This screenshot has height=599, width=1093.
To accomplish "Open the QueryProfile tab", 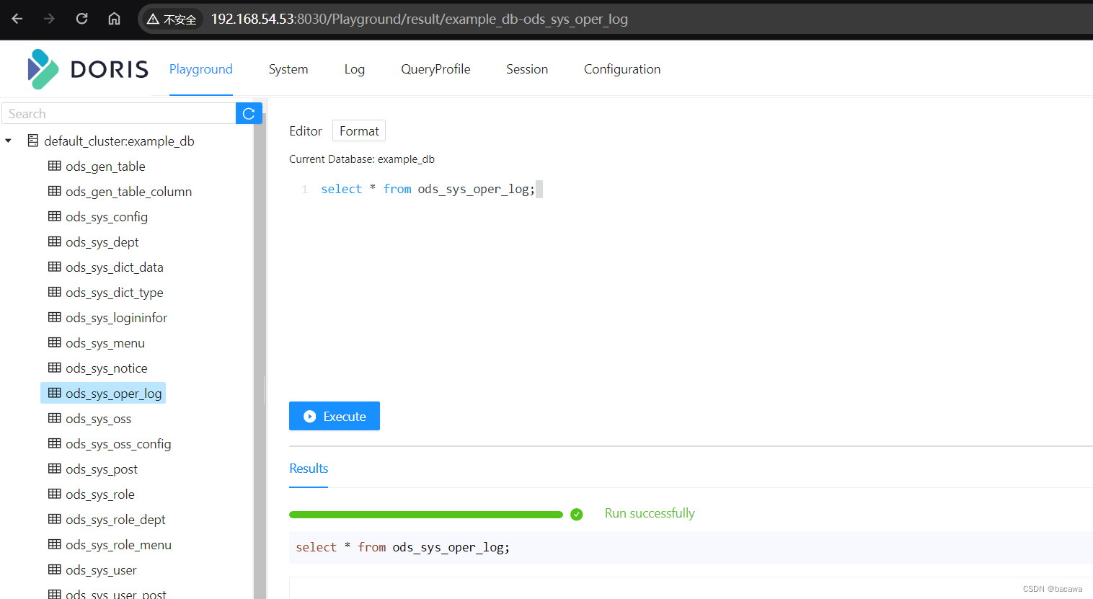I will click(435, 69).
